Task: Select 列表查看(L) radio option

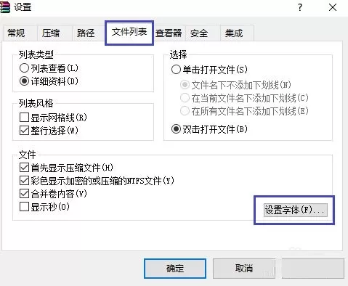Action: pyautogui.click(x=49, y=68)
